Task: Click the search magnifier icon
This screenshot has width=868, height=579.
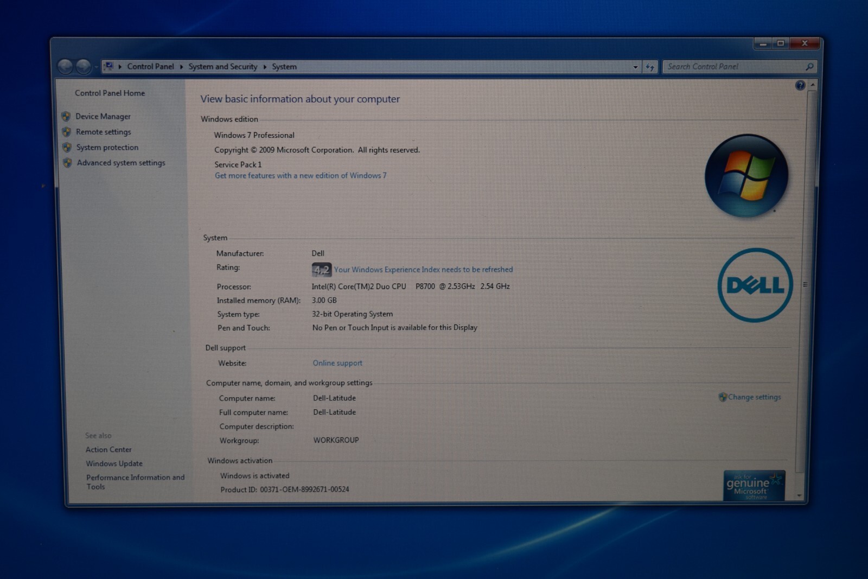Action: coord(809,67)
